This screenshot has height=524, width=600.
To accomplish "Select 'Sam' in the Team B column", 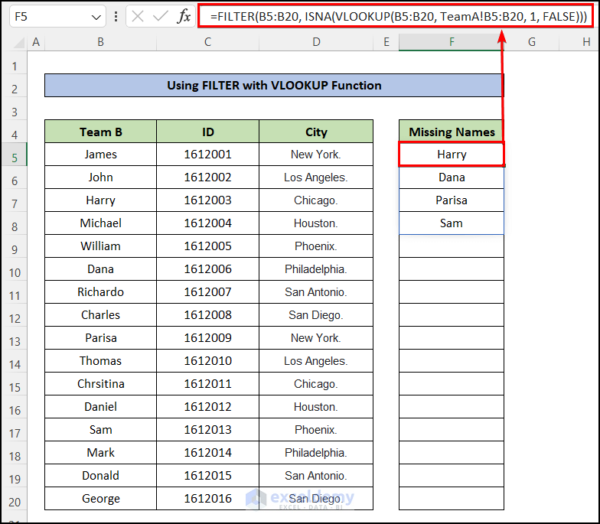I will tap(101, 430).
